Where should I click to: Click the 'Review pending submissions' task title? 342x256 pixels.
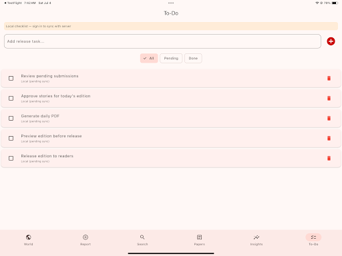coord(49,76)
